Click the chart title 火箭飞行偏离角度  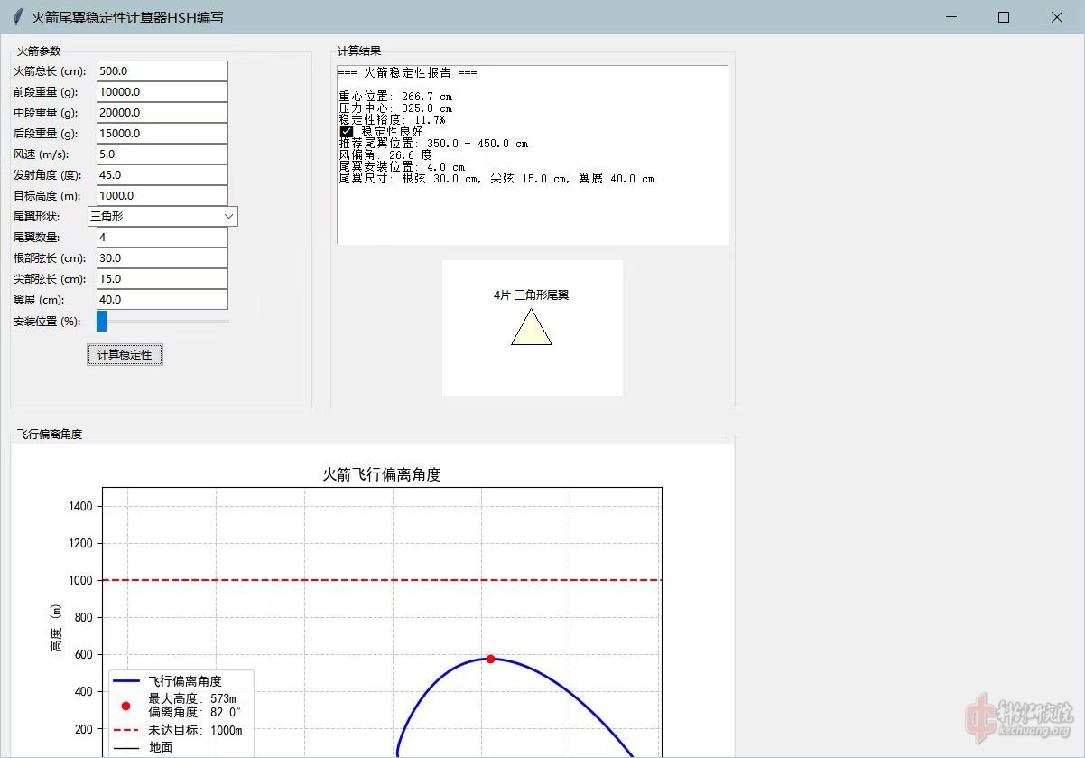(382, 475)
